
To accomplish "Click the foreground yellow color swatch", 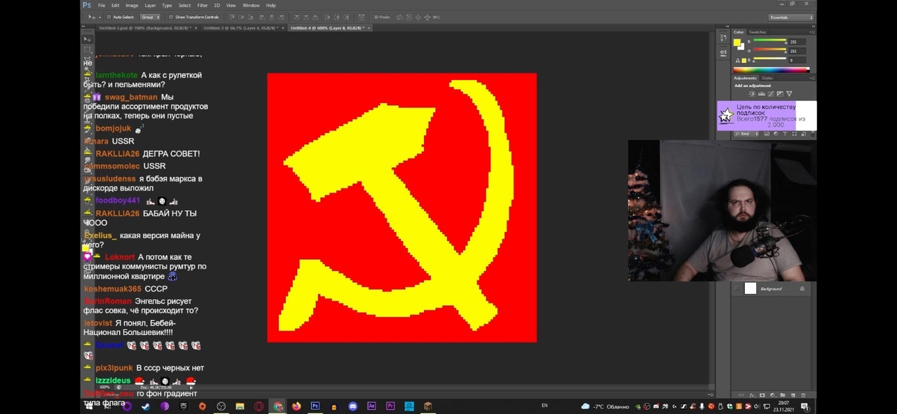I will click(737, 42).
